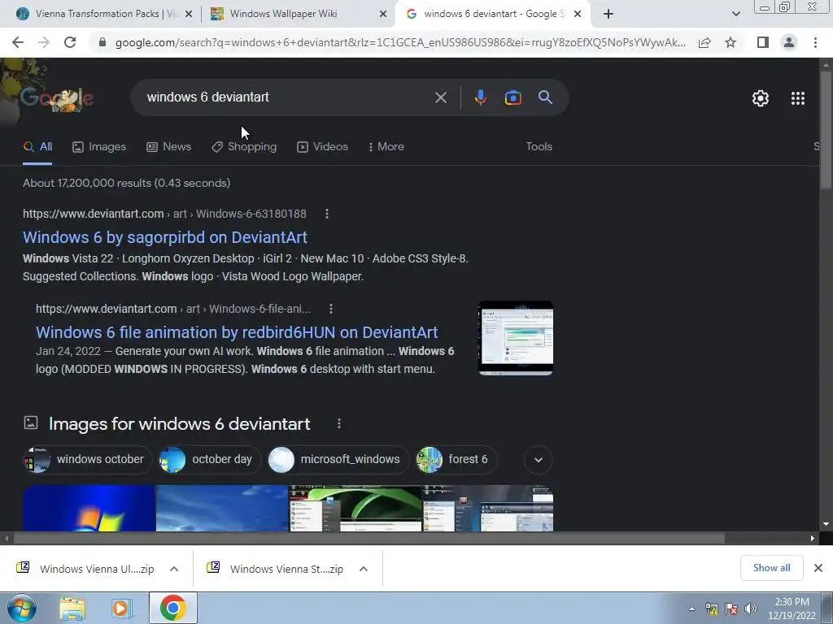Image resolution: width=833 pixels, height=624 pixels.
Task: Reload the current page
Action: point(70,42)
